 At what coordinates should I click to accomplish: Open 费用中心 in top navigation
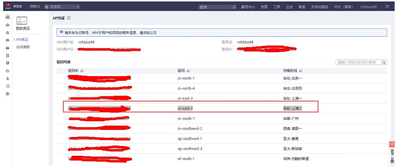point(248,7)
